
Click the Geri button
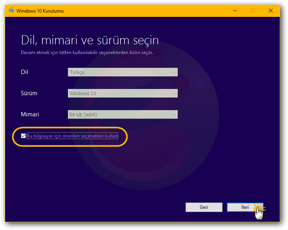pos(204,207)
